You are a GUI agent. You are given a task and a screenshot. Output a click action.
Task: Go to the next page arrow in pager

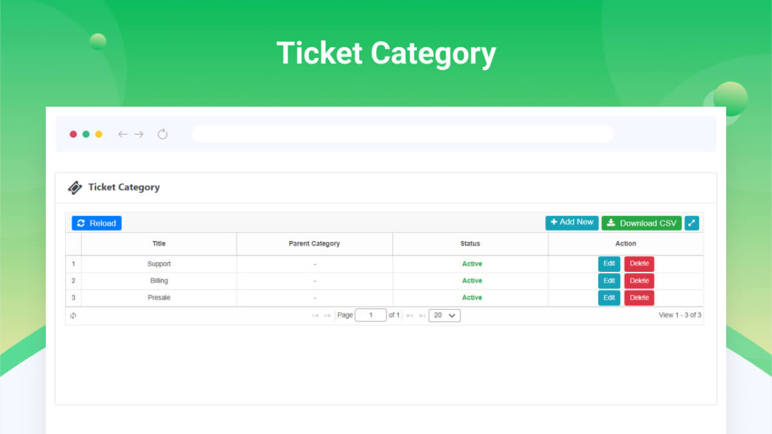[410, 315]
